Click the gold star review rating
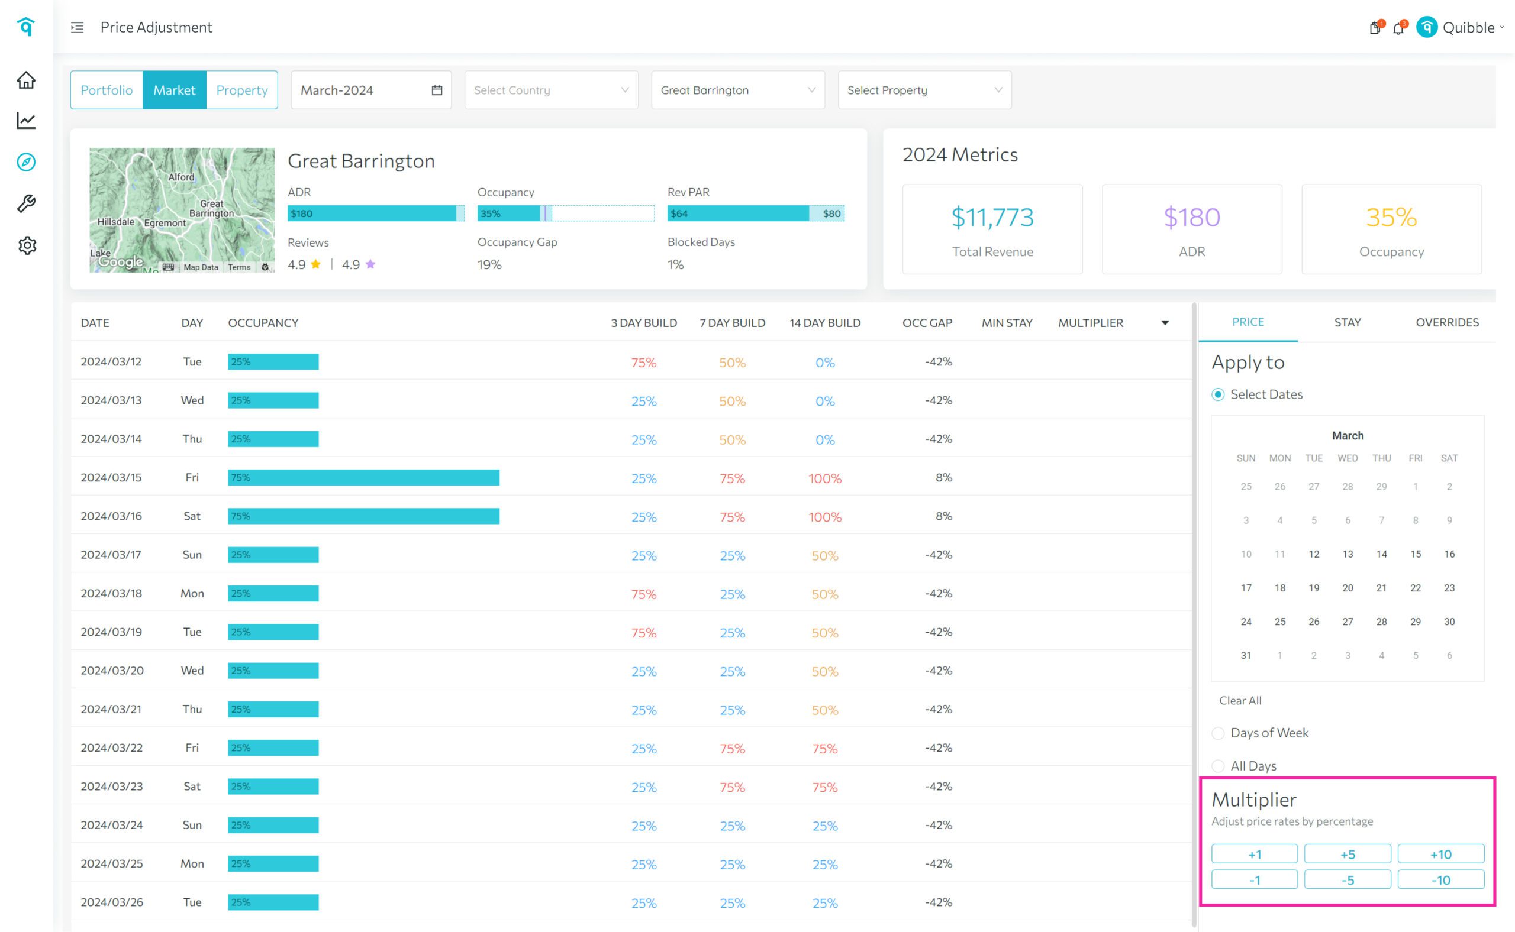 click(316, 264)
